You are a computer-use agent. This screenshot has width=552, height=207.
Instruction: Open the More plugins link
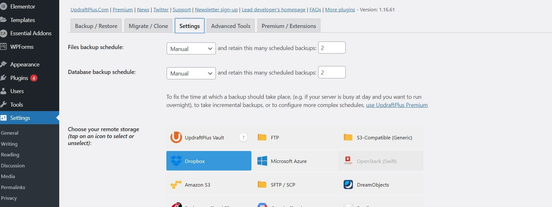point(340,9)
